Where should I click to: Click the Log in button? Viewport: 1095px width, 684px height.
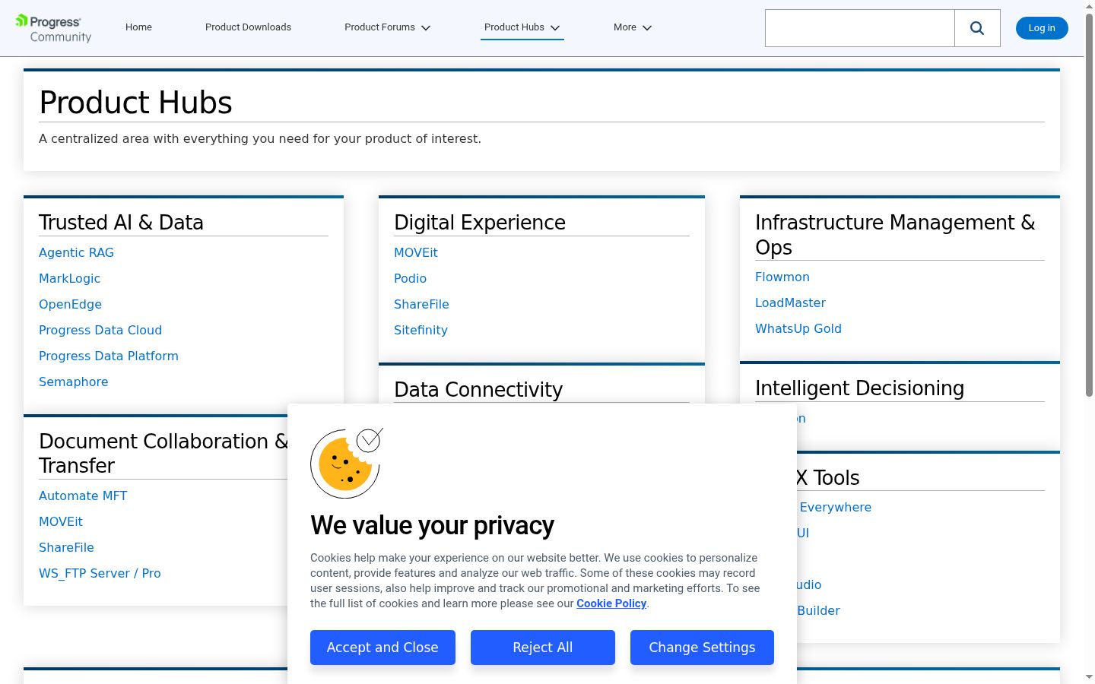[x=1042, y=28]
